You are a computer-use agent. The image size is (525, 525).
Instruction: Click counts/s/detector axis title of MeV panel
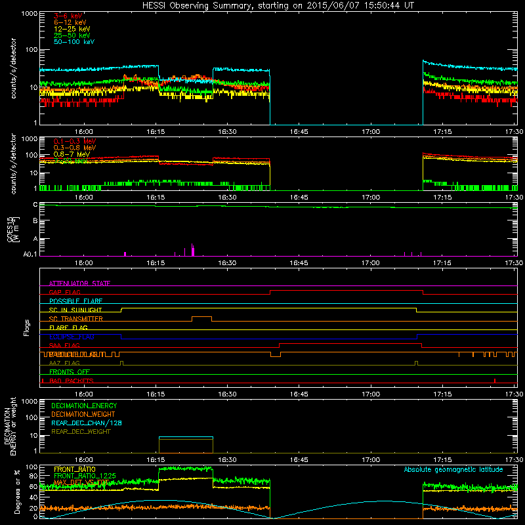tap(13, 163)
